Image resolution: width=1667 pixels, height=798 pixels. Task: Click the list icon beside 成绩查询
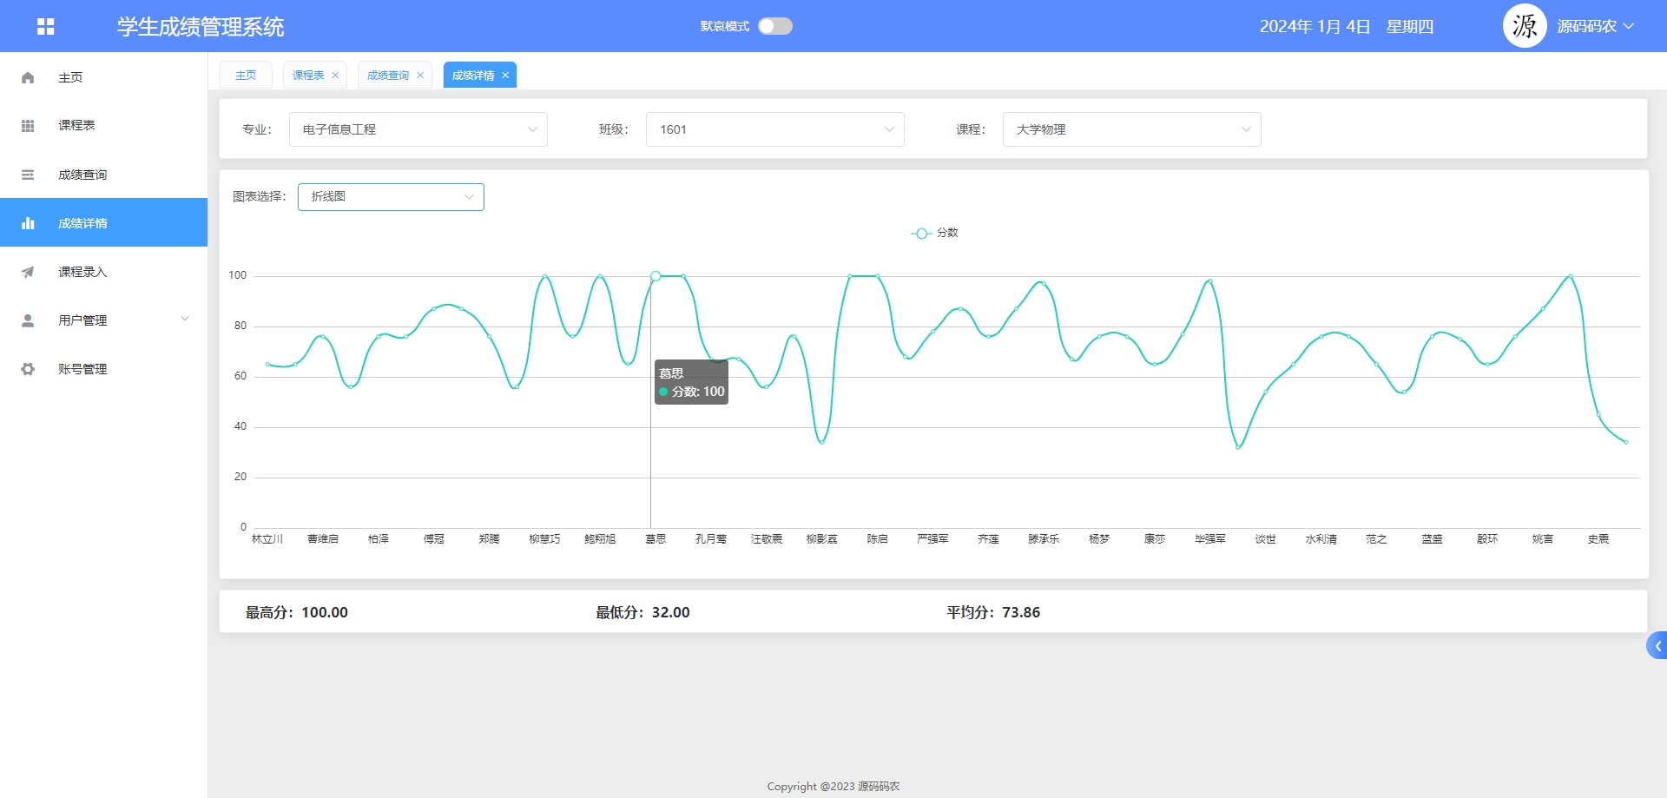pyautogui.click(x=28, y=175)
